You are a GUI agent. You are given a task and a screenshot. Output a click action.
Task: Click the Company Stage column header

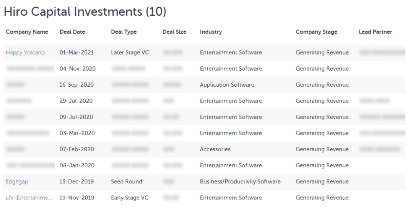[x=316, y=32]
